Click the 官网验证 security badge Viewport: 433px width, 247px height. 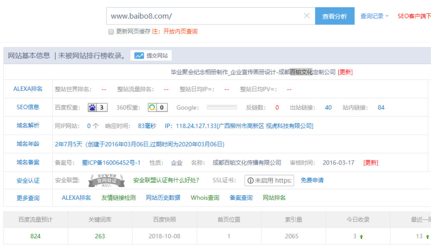pos(106,180)
